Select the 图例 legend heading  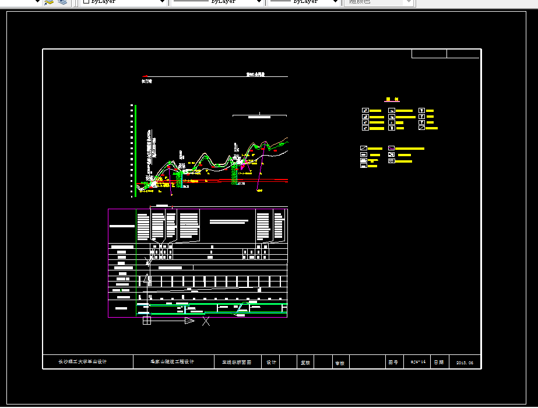(392, 99)
